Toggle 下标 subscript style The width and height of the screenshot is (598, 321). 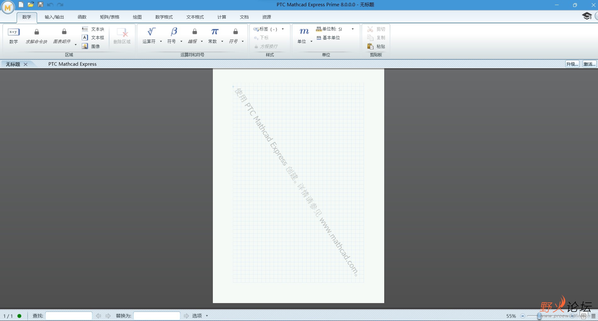pos(262,37)
